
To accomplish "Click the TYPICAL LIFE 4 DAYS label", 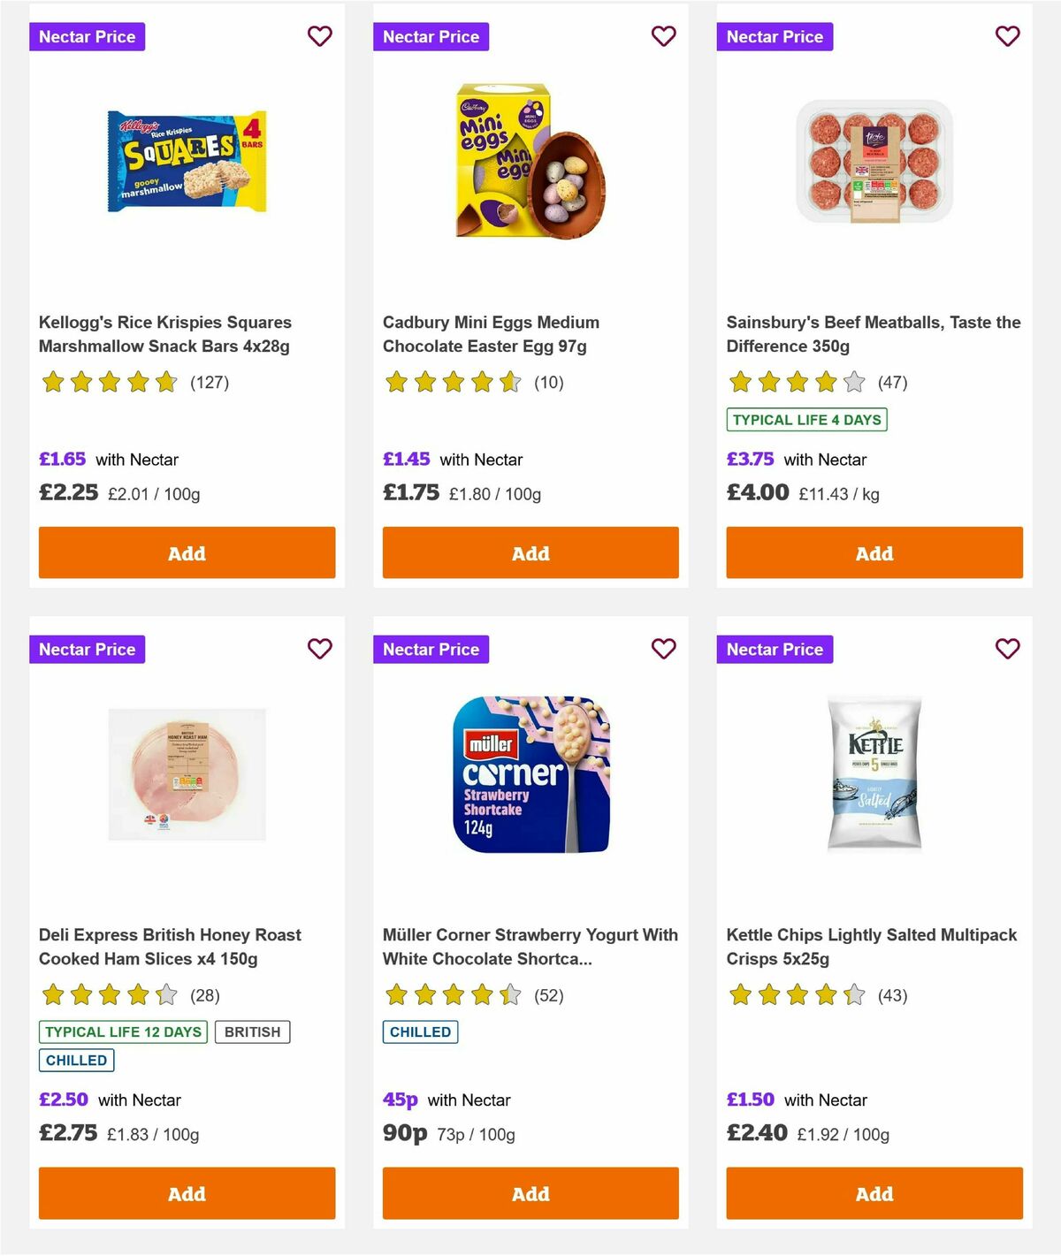I will [x=805, y=420].
